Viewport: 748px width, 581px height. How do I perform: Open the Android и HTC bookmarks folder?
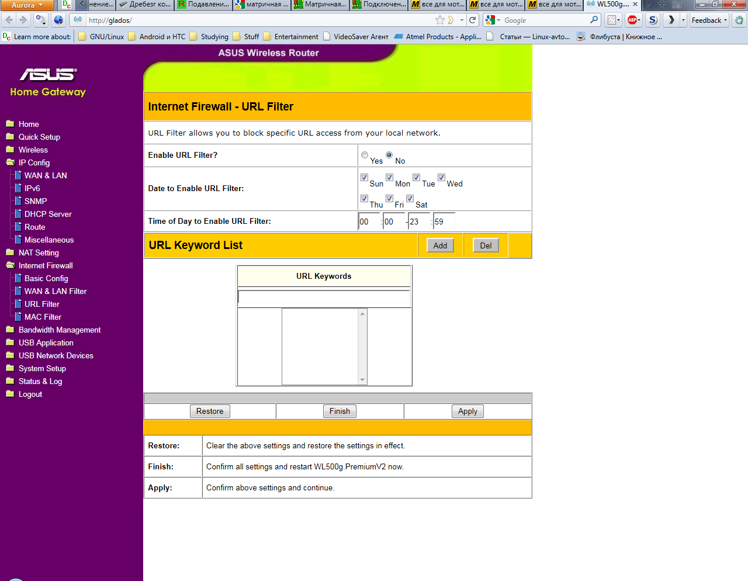coord(157,36)
